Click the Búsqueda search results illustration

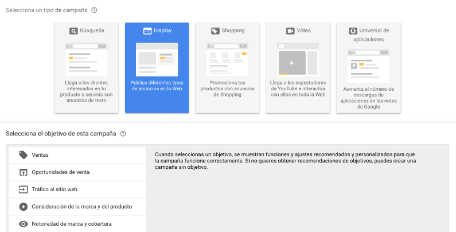coord(87,60)
